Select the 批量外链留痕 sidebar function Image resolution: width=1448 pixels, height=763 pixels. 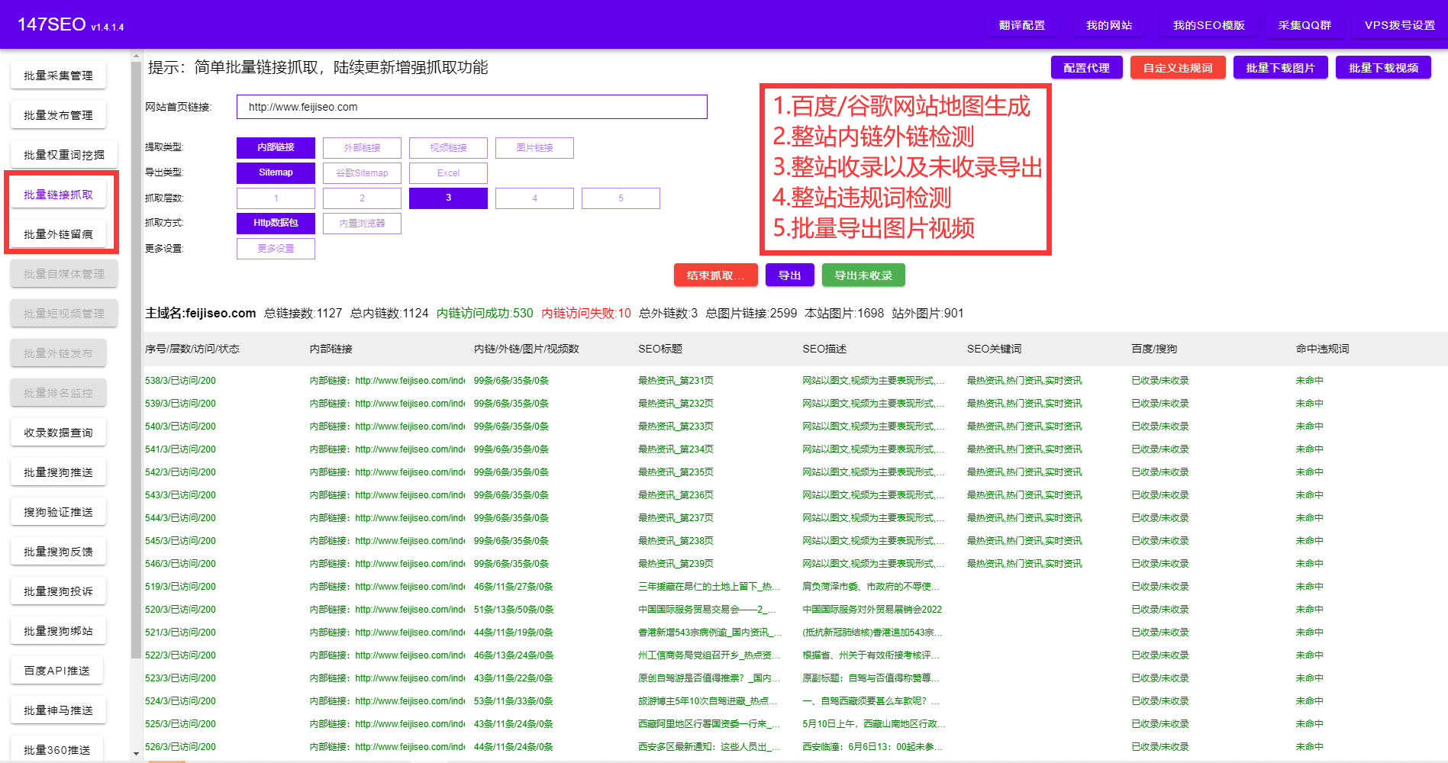pos(58,233)
